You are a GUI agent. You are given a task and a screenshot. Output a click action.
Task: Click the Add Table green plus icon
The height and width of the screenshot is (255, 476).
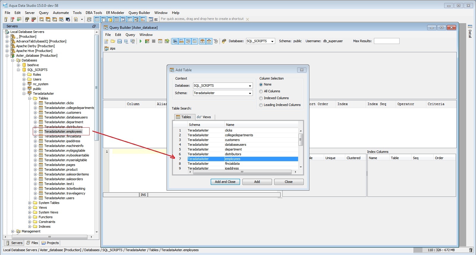point(167,41)
